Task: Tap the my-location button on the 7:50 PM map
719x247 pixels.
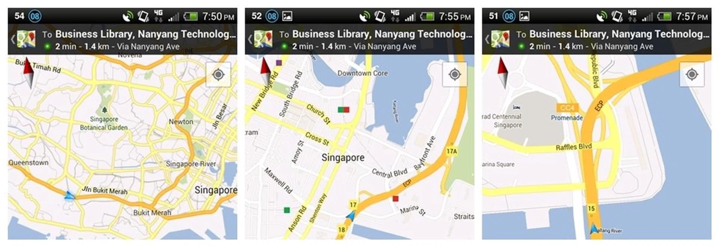Action: tap(218, 75)
